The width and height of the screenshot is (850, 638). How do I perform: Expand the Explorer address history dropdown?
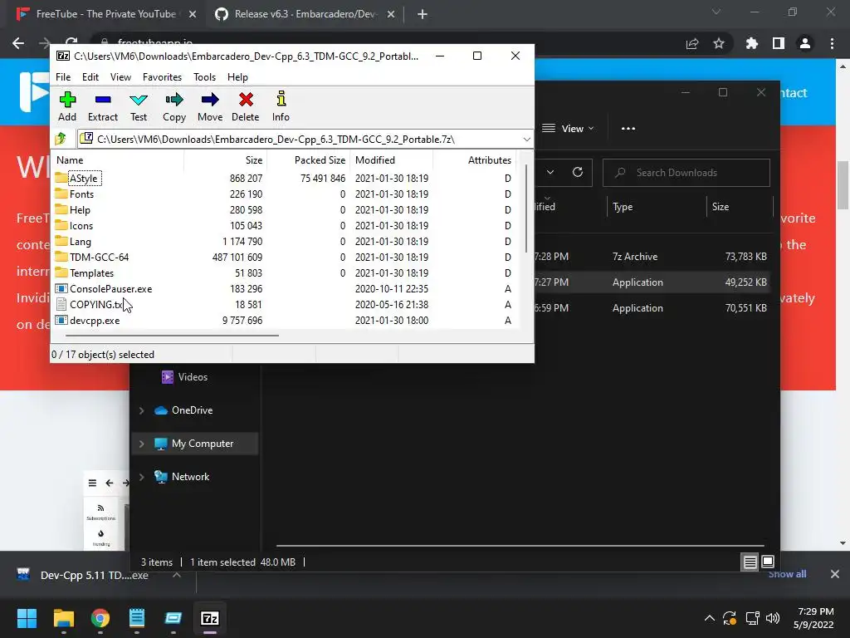click(x=550, y=173)
